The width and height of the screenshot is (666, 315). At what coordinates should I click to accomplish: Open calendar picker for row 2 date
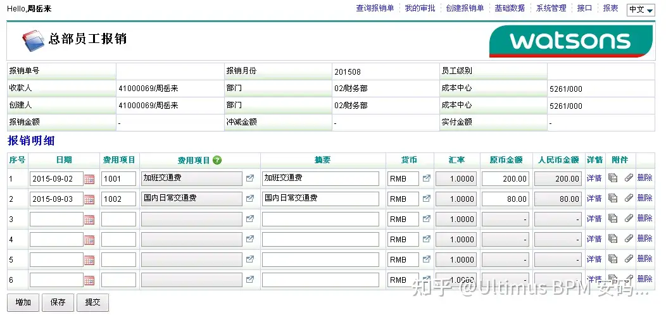89,199
